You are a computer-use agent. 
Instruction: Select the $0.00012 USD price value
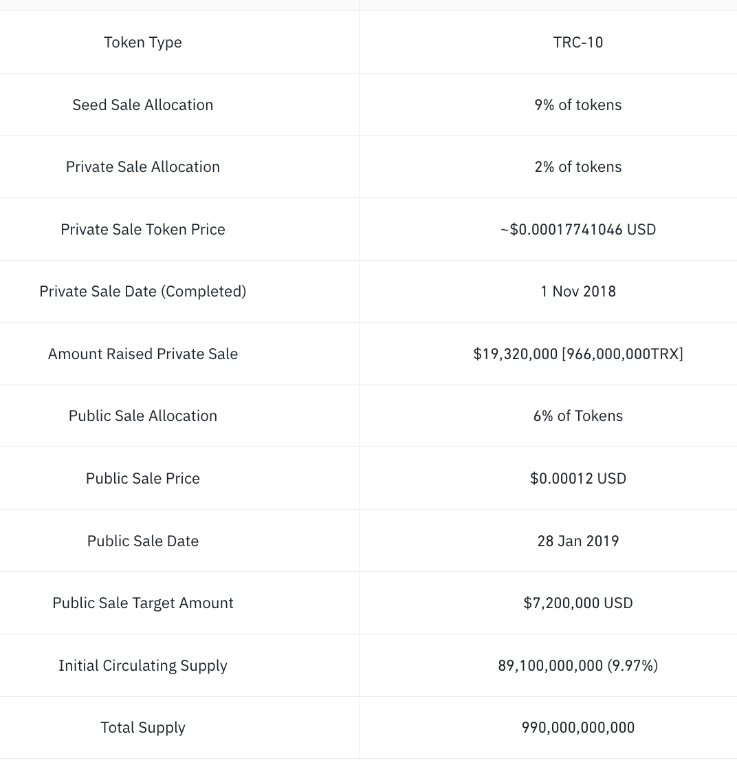(577, 479)
